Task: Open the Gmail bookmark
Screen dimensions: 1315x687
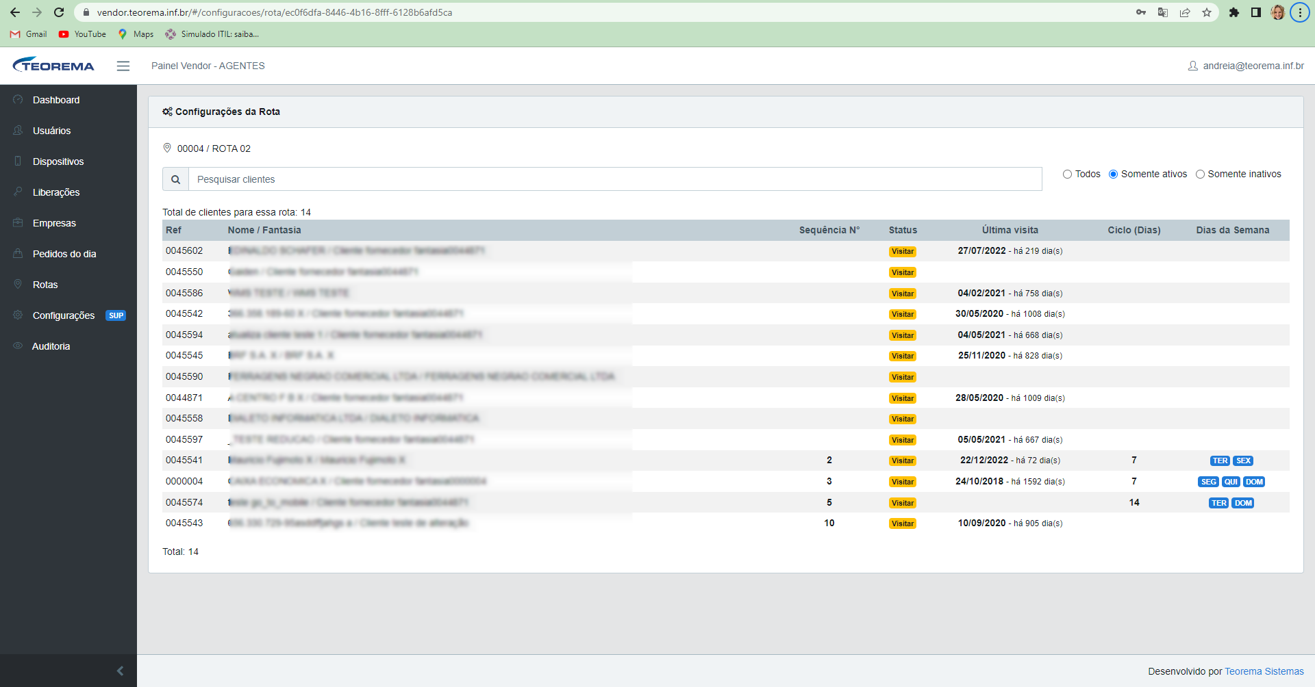Action: pos(29,34)
